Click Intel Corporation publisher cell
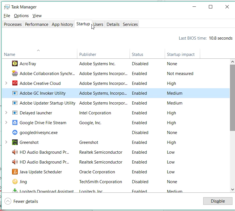235x211 pixels. tap(95, 113)
